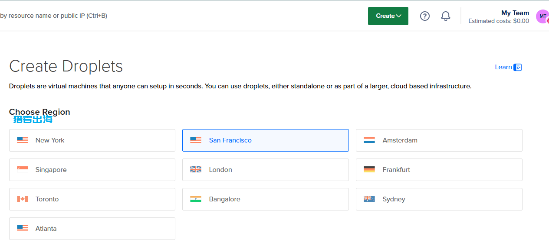Click the Learn documentation icon
549x246 pixels.
(x=517, y=67)
